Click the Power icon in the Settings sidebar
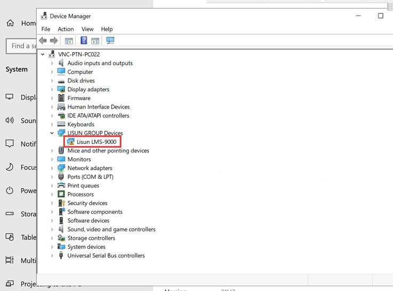This screenshot has height=291, width=393. pyautogui.click(x=10, y=191)
